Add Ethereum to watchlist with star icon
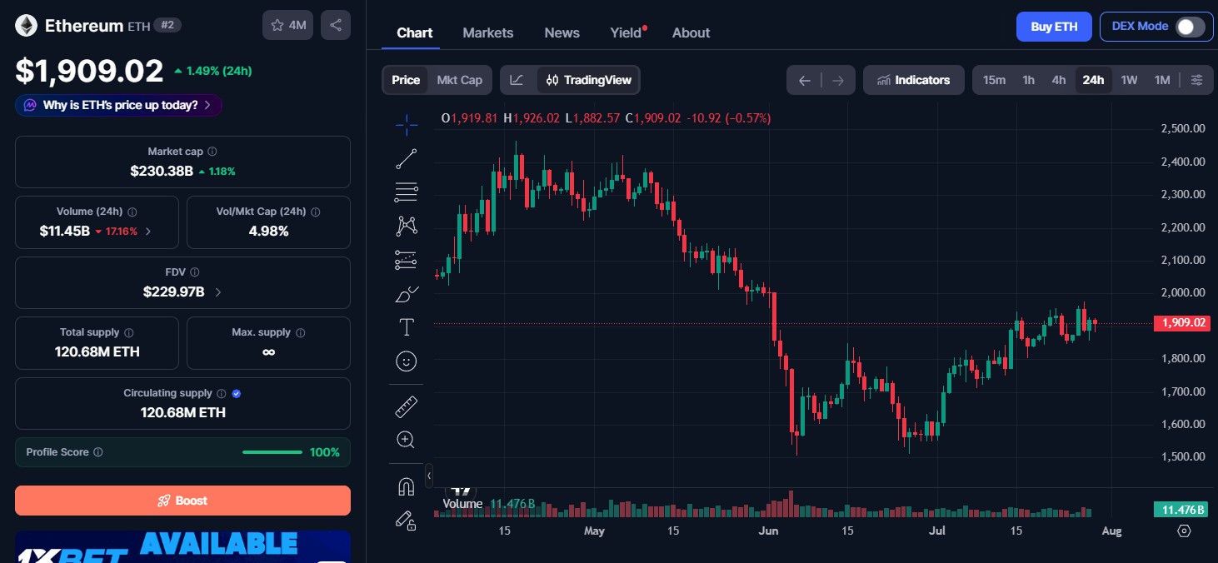This screenshot has width=1218, height=563. click(287, 25)
